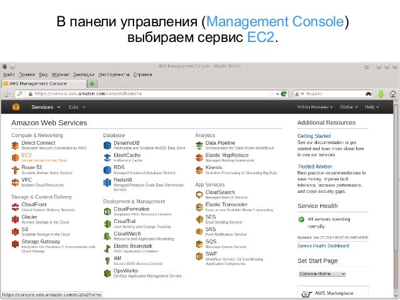The image size is (400, 300).
Task: Follow the Getting Started link
Action: (314, 136)
